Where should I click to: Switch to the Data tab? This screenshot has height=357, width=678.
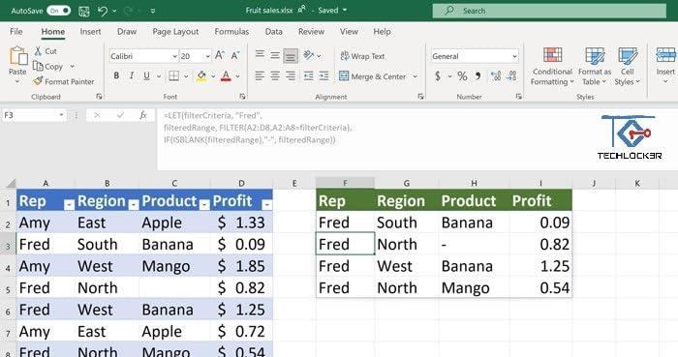pos(274,32)
